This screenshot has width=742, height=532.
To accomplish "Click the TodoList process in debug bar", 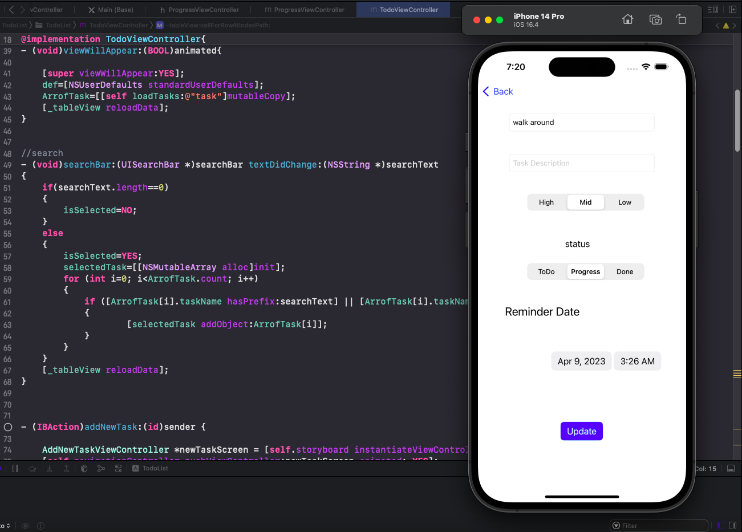I will point(151,468).
